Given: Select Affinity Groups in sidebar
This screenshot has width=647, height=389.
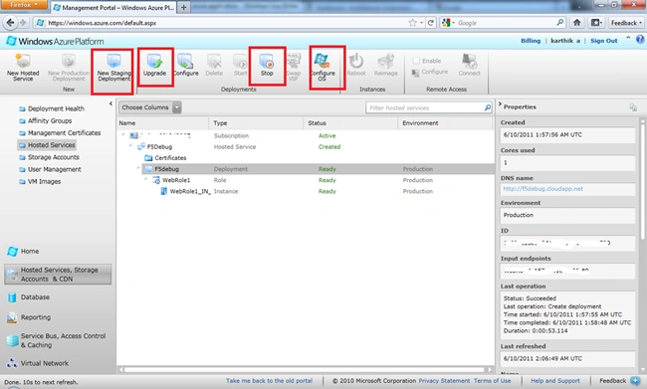Looking at the screenshot, I should (x=46, y=120).
